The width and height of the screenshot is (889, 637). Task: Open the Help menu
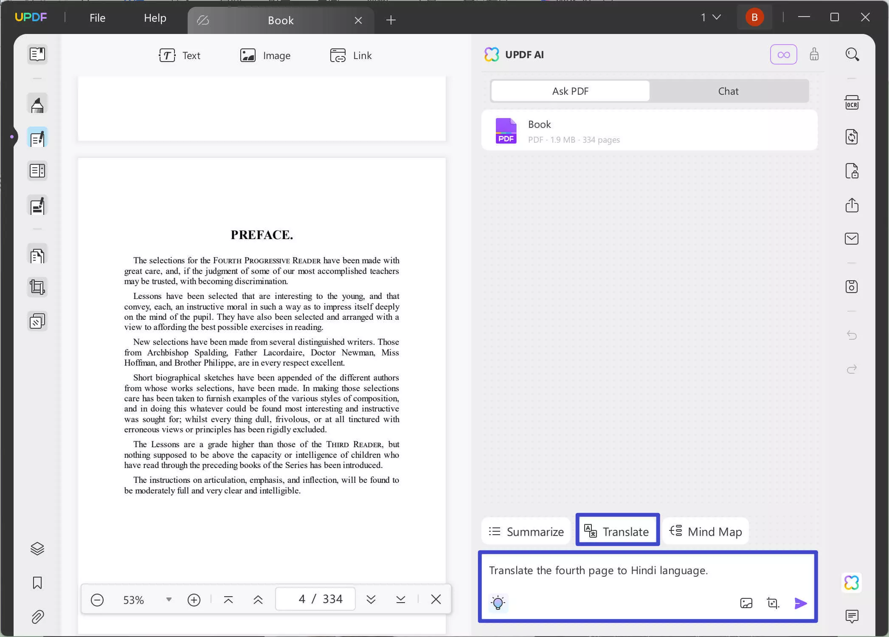[155, 18]
